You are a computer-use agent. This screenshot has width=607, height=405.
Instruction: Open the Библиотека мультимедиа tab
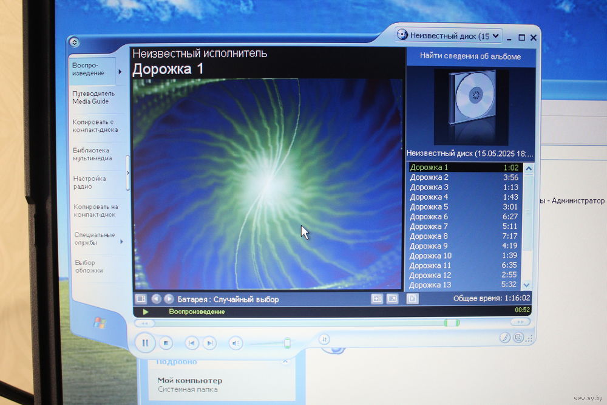(91, 154)
